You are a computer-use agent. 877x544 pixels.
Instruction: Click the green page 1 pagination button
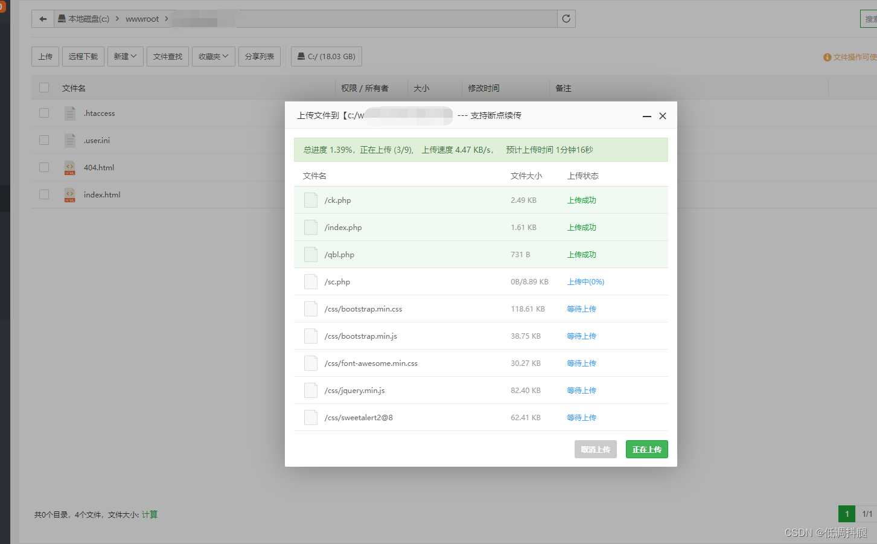(x=847, y=514)
